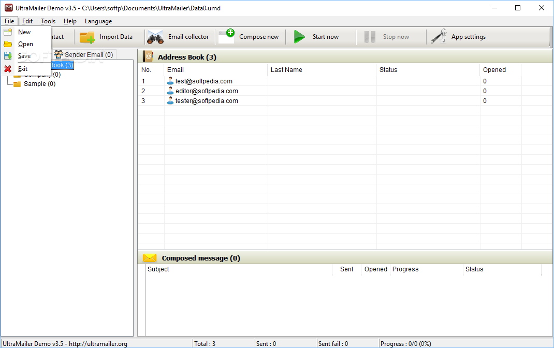The image size is (554, 348).
Task: Click the New file icon in File menu
Action: coord(8,32)
